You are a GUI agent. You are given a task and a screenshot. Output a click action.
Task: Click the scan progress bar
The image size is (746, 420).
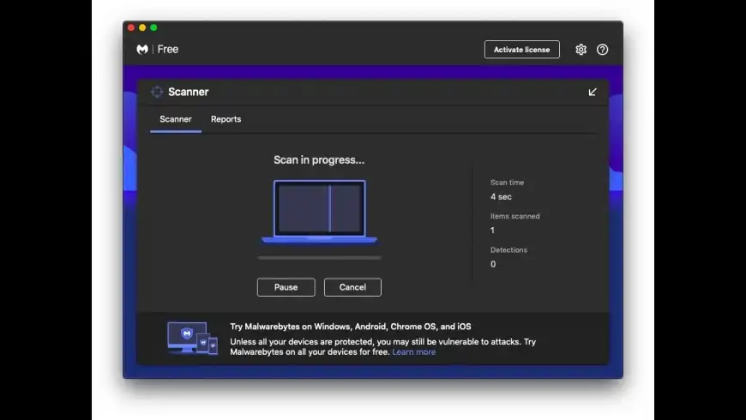pyautogui.click(x=319, y=258)
